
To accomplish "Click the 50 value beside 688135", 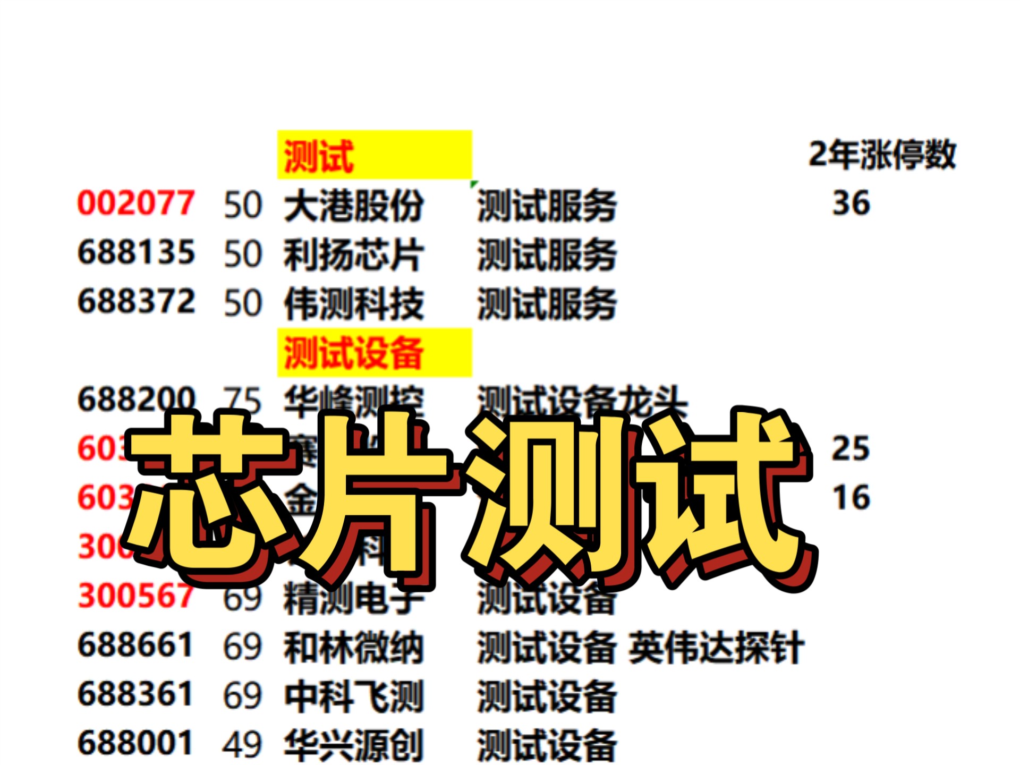I will (x=243, y=254).
